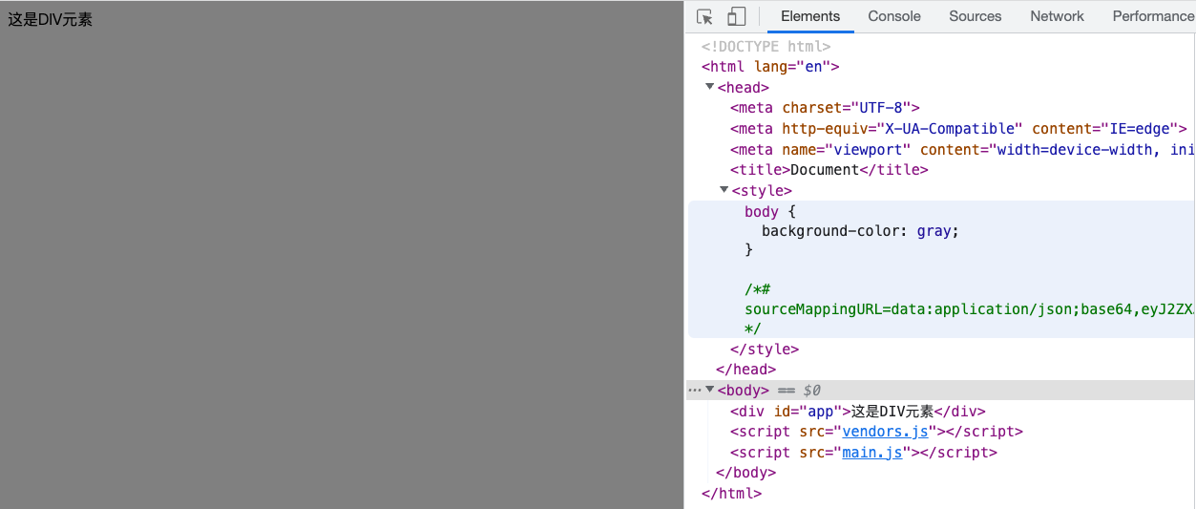Open the actions ellipsis beside body tag

(695, 390)
